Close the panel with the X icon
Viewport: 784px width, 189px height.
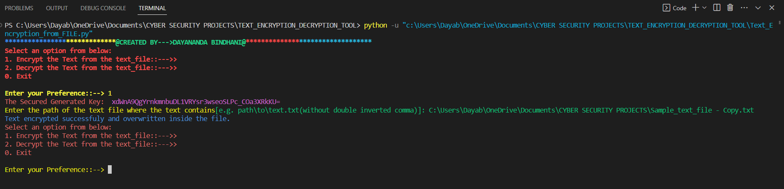[772, 8]
